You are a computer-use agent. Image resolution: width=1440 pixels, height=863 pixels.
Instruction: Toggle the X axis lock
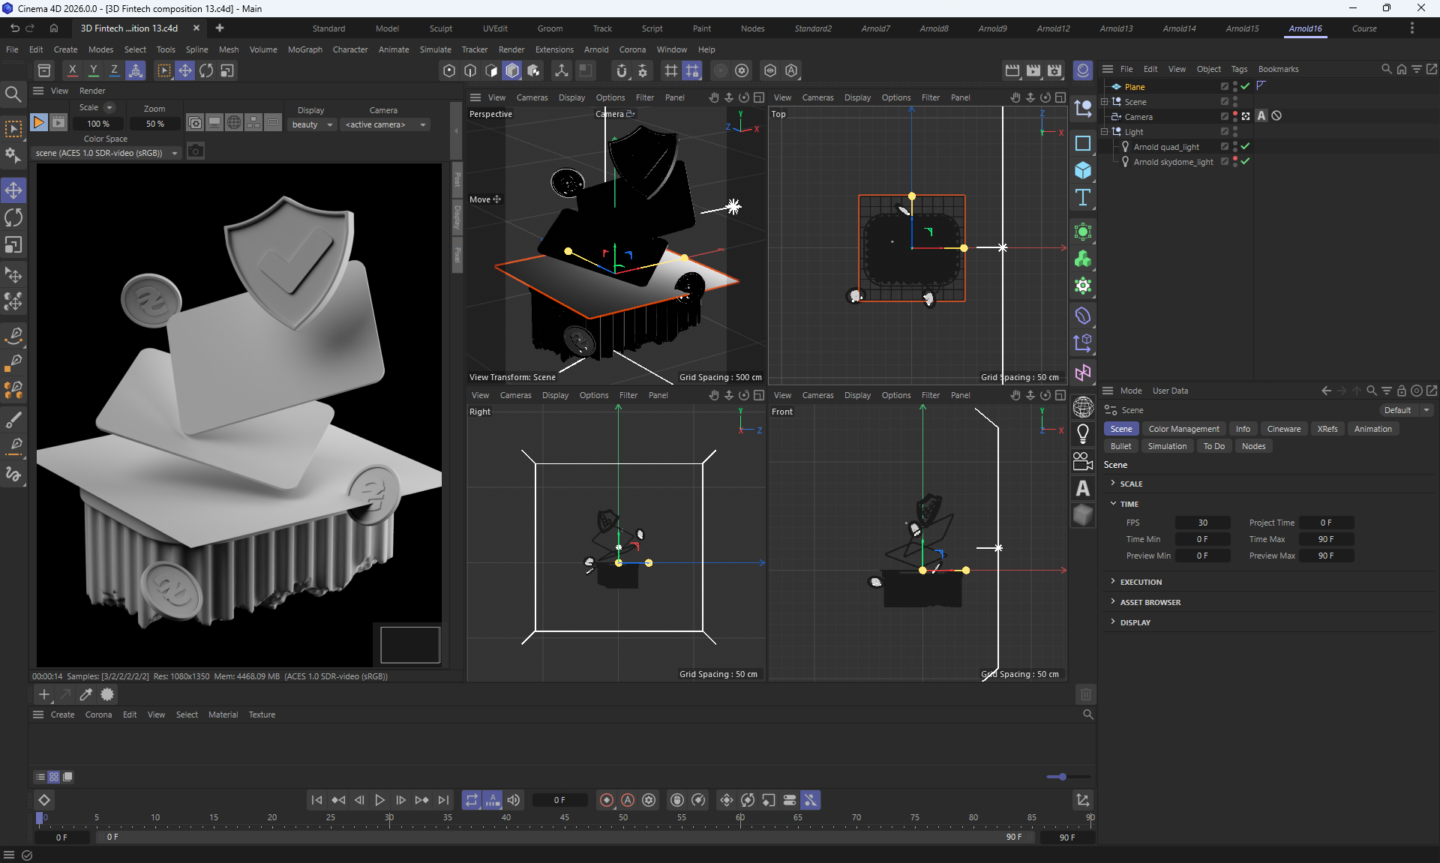tap(72, 70)
